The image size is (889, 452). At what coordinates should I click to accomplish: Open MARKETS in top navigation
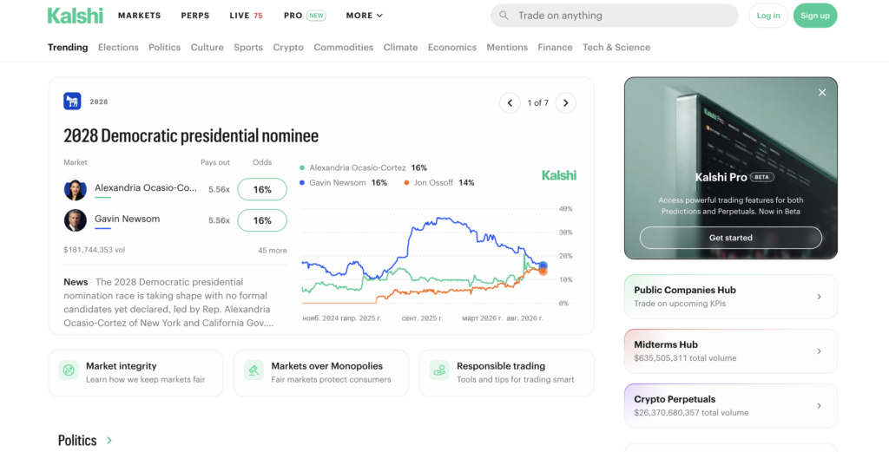(140, 16)
